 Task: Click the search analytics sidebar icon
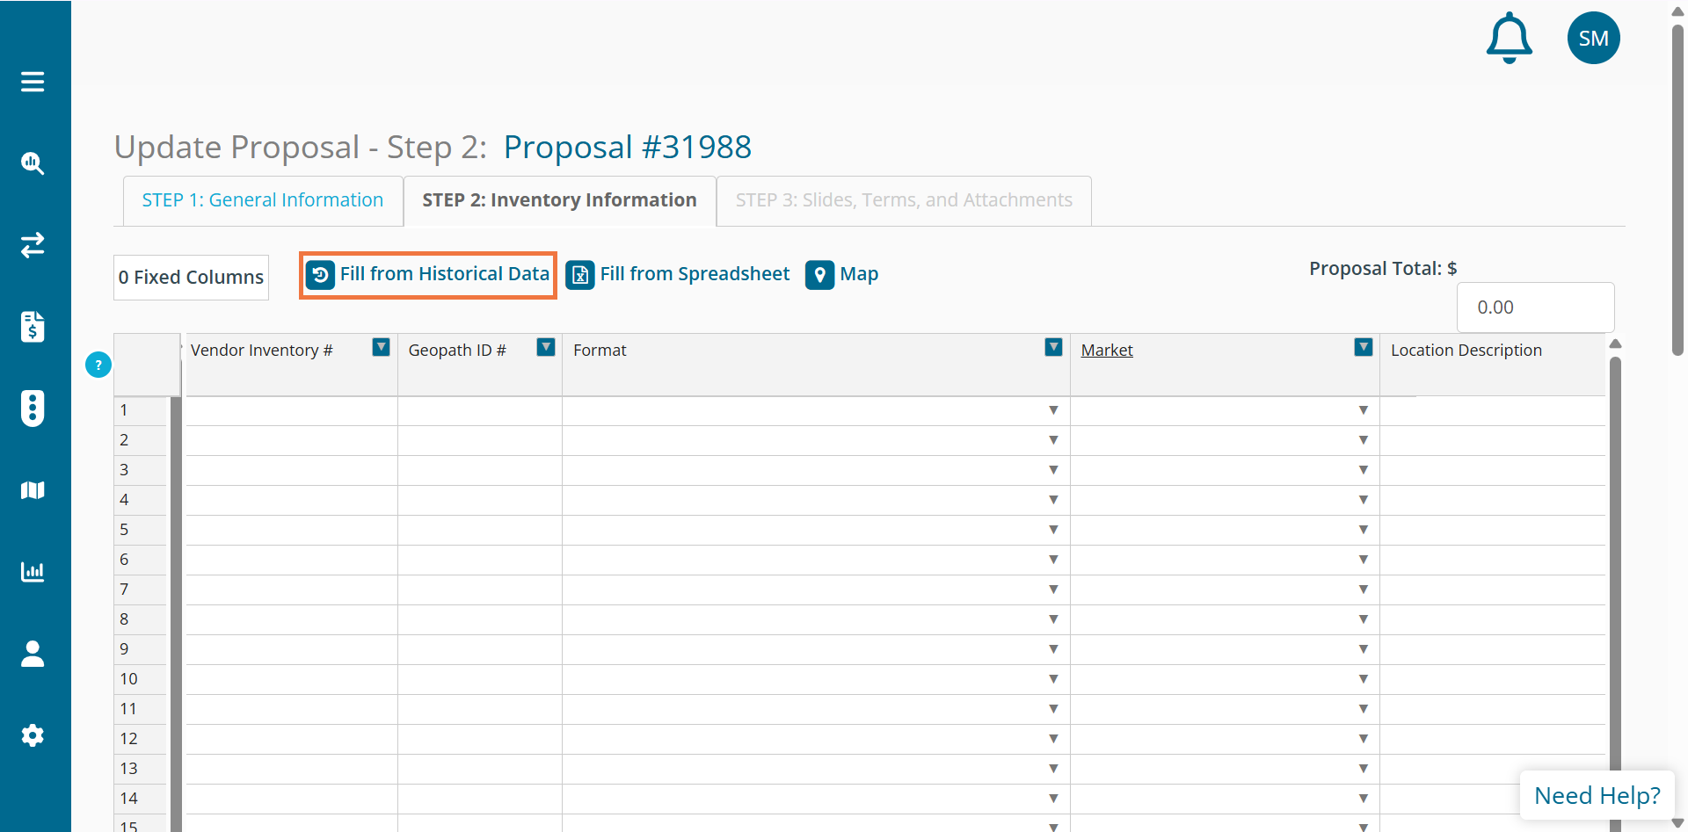[x=33, y=163]
